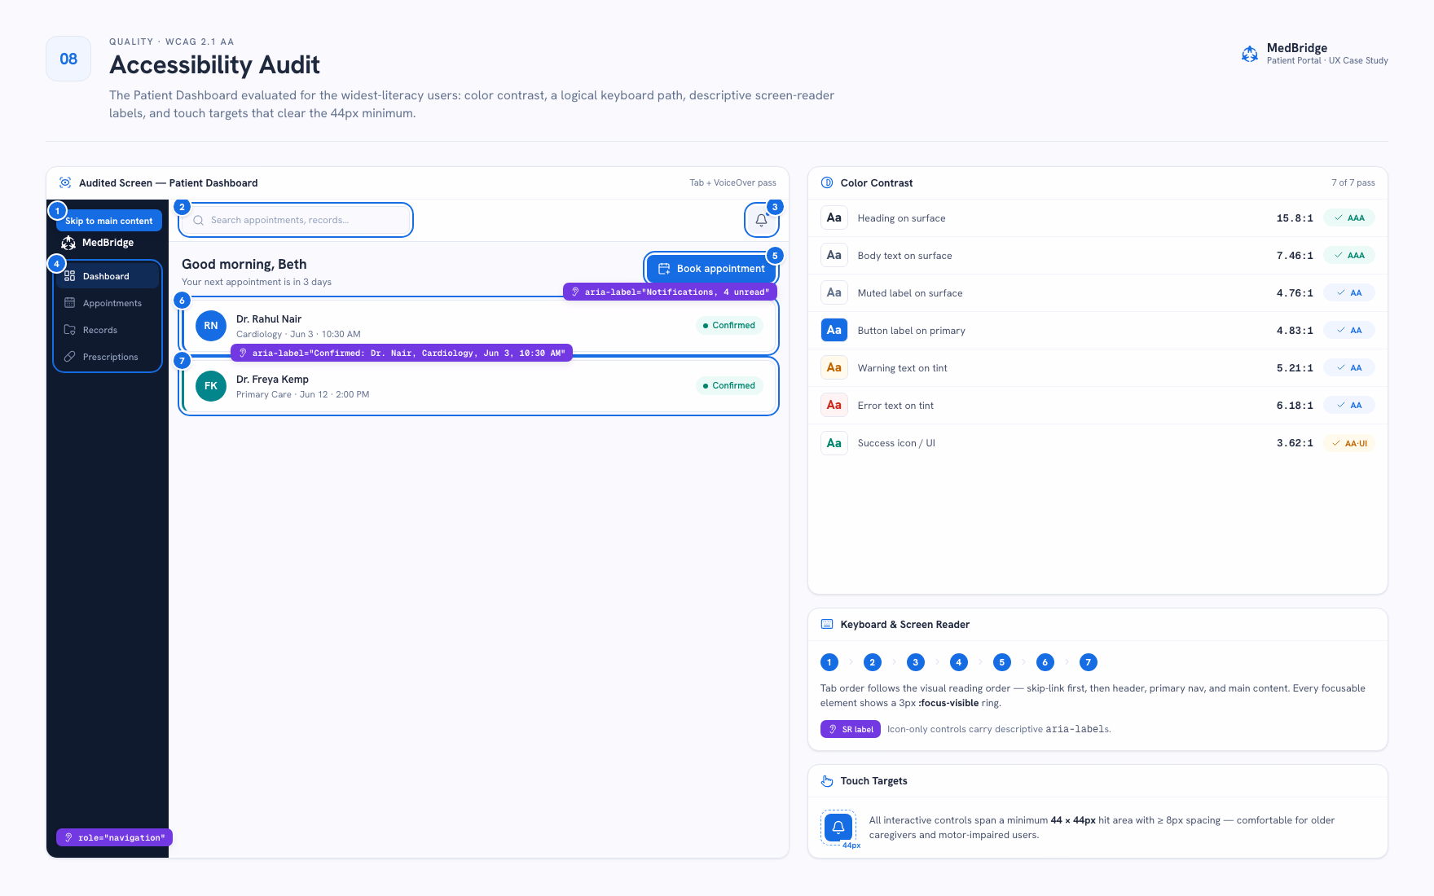Click the RN avatar for Dr. Rahul Nair
This screenshot has width=1434, height=896.
pyautogui.click(x=211, y=326)
